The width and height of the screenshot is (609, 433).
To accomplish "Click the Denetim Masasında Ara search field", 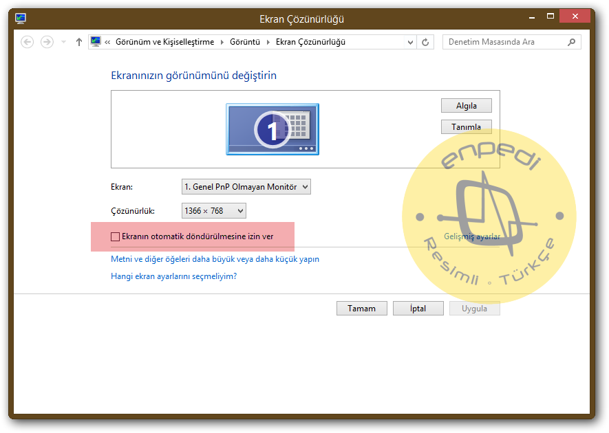I will [x=511, y=42].
